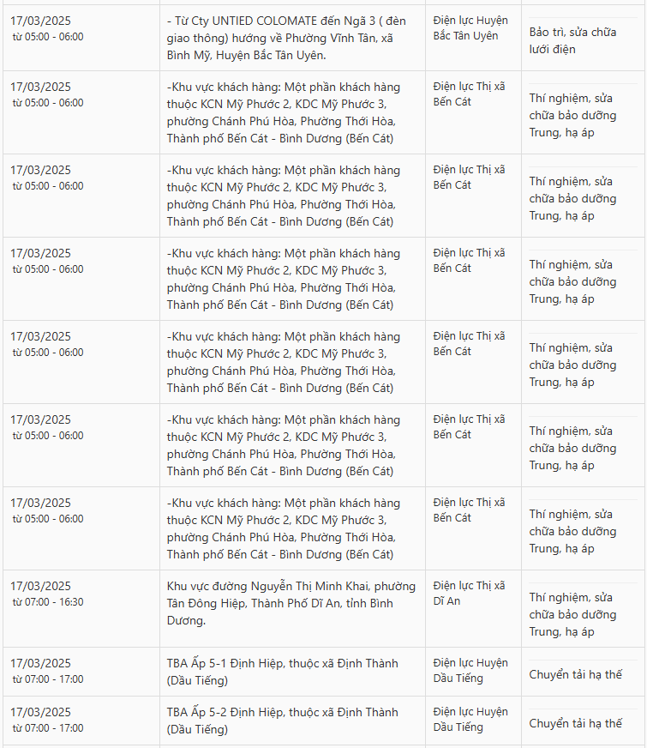Click the Bảo trì, sửa chữa lưới điện reason

tap(572, 40)
